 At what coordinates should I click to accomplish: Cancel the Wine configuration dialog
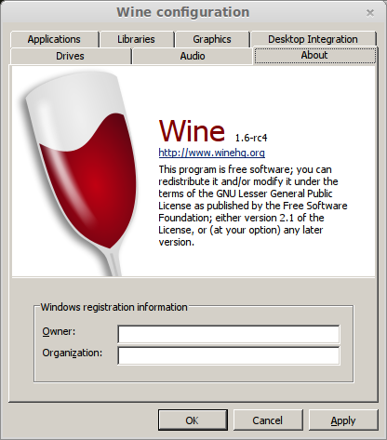268,420
